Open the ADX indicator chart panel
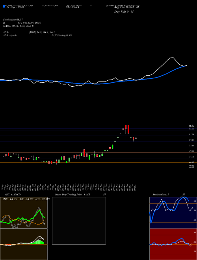Image resolution: width=197 pixels, height=260 pixels. pyautogui.click(x=24, y=213)
